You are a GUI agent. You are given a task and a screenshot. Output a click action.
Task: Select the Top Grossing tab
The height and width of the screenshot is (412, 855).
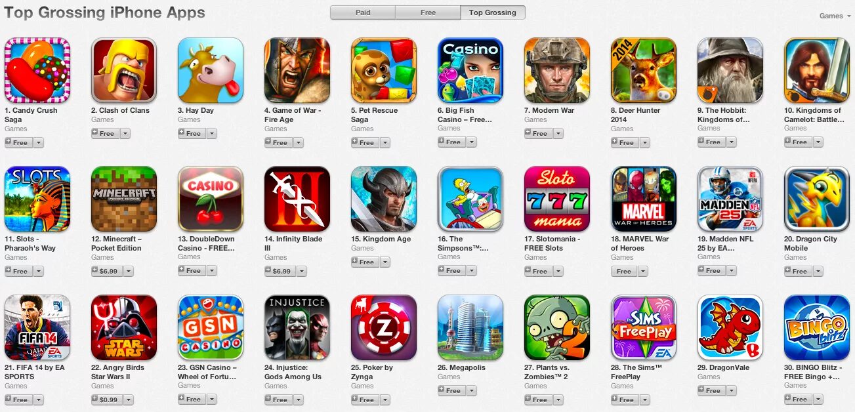click(493, 12)
